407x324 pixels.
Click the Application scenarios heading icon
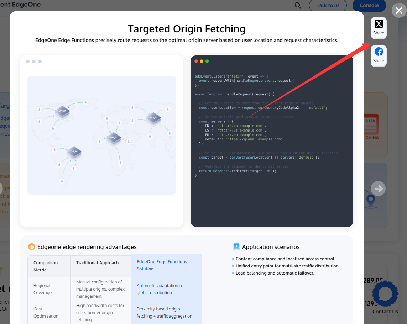click(236, 247)
